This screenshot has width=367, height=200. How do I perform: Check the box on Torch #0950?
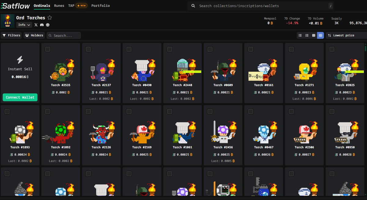tap(332, 111)
